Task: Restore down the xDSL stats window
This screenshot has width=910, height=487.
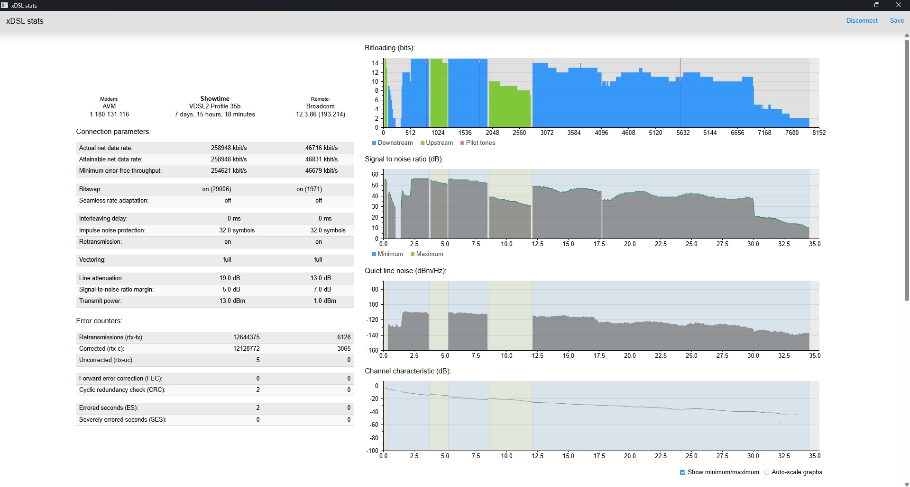Action: coord(877,5)
